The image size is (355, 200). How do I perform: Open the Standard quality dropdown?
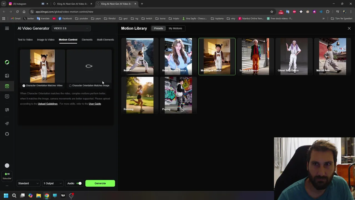coord(28,183)
